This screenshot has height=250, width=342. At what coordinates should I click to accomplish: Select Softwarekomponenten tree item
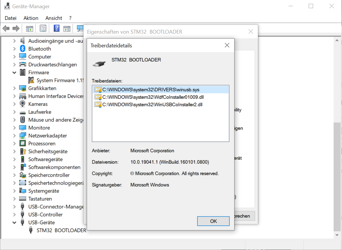[x=54, y=167]
